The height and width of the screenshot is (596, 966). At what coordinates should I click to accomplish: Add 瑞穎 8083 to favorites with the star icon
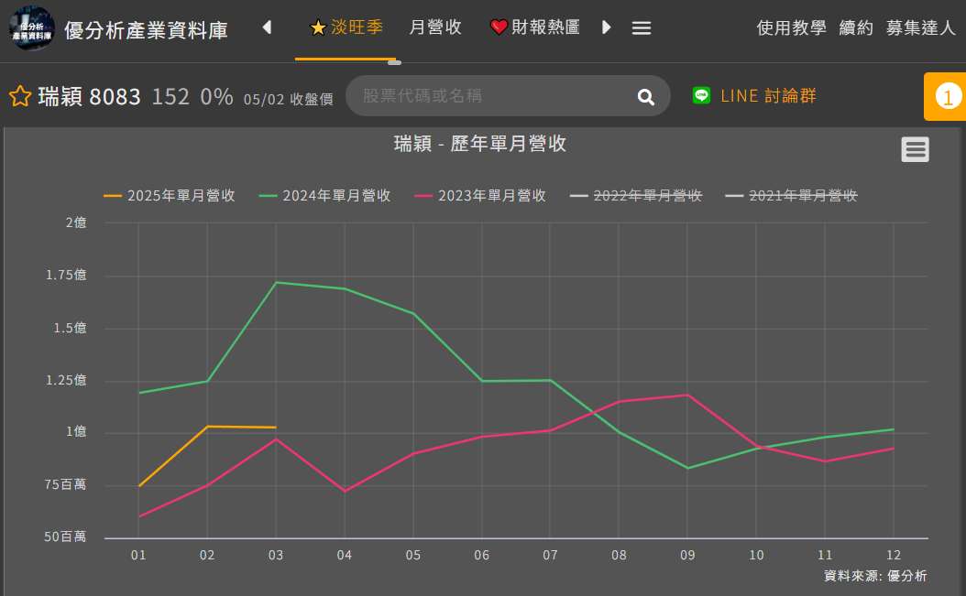pyautogui.click(x=20, y=96)
